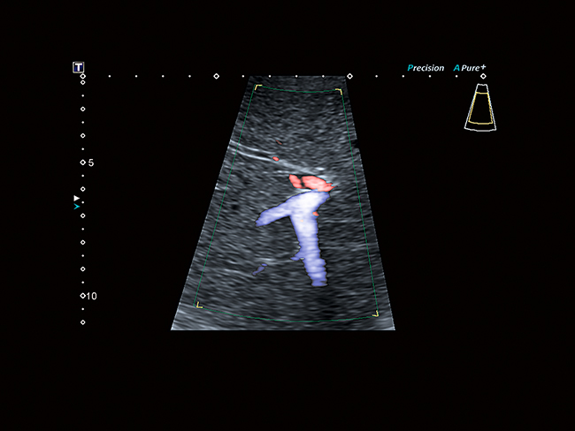Viewport: 575px width, 431px height.
Task: Click the red Doppler flow region
Action: pyautogui.click(x=310, y=183)
